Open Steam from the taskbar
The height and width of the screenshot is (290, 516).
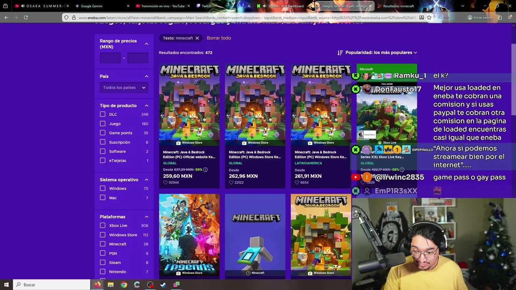tap(163, 285)
